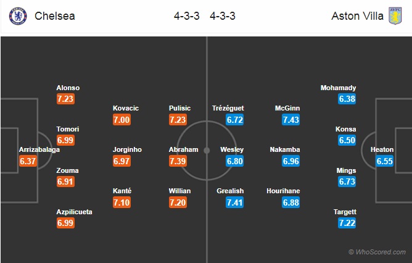Click Heaton's 6.55 rating badge
This screenshot has width=412, height=263.
(385, 161)
